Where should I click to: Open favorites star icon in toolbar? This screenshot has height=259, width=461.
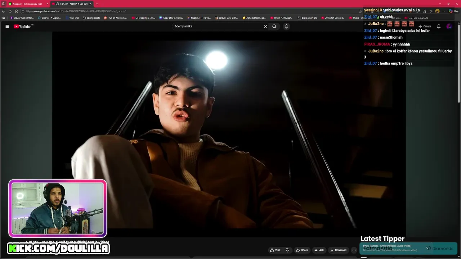pyautogui.click(x=431, y=11)
